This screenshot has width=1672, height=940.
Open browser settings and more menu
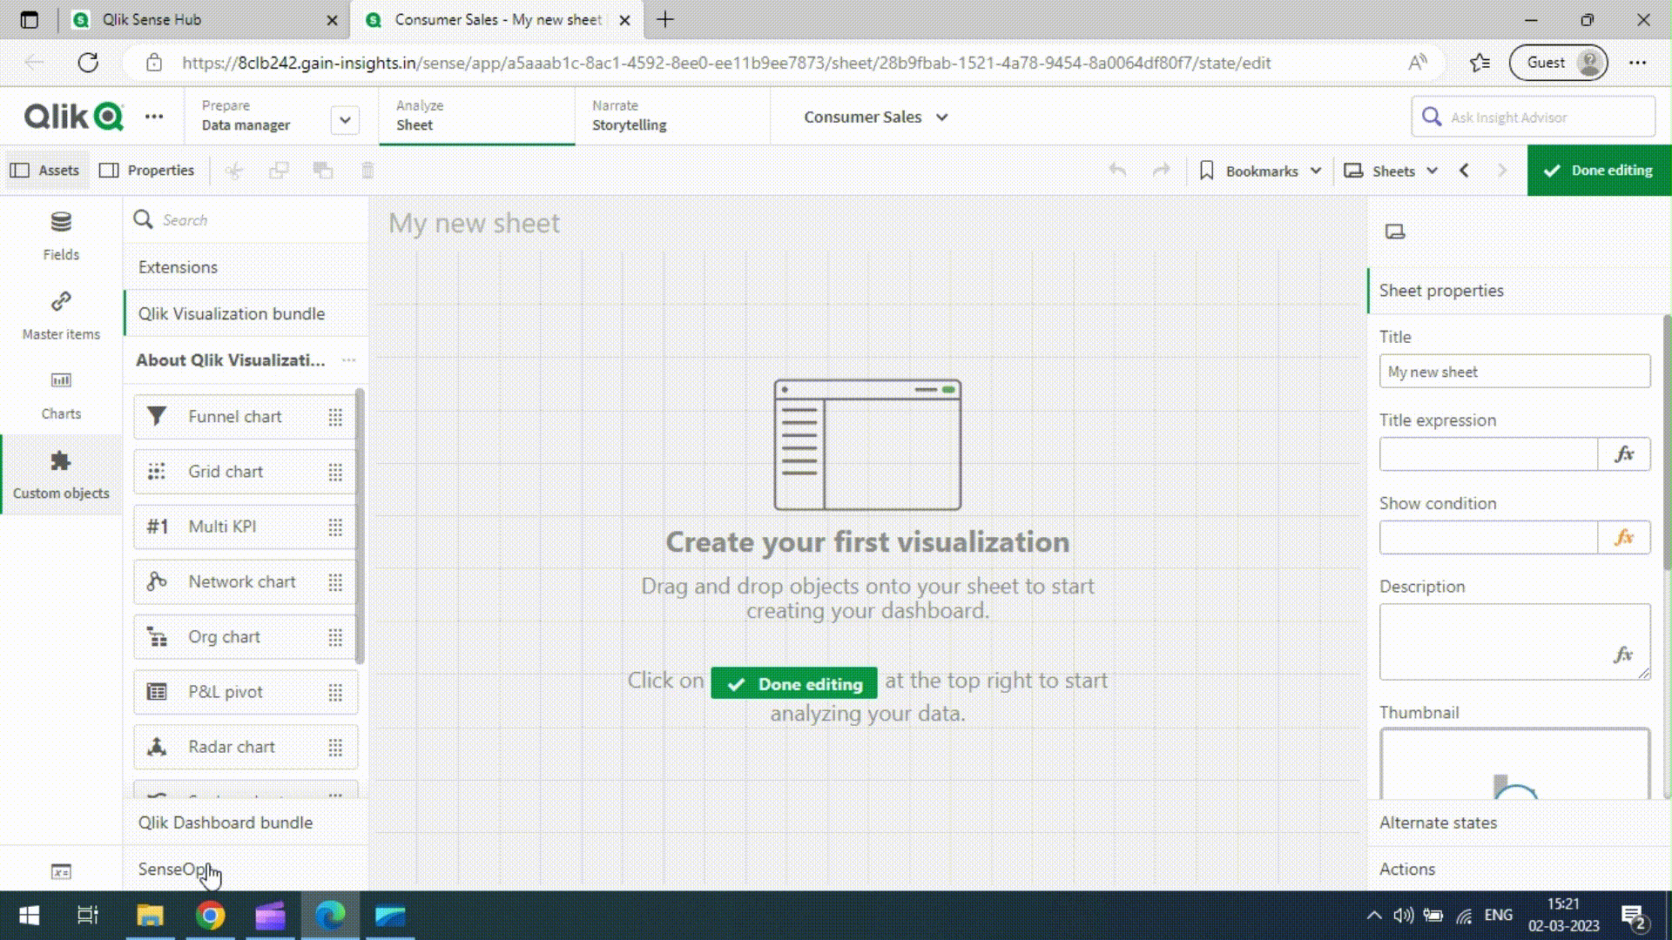click(1638, 63)
